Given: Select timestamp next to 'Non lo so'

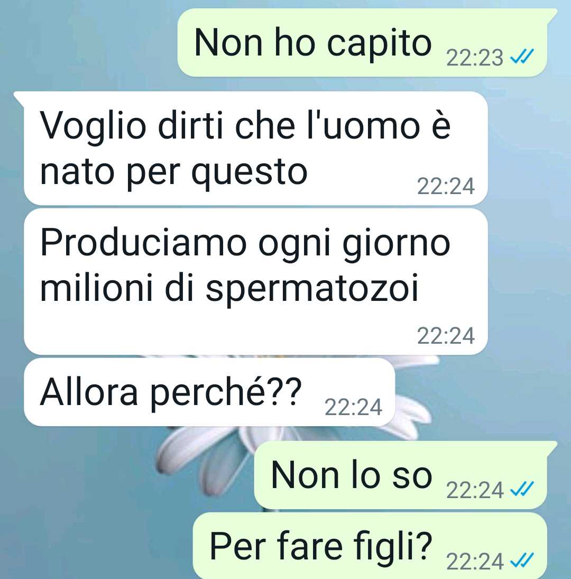Looking at the screenshot, I should pos(474,490).
